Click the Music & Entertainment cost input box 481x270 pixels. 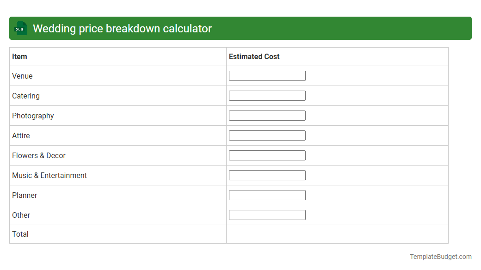pyautogui.click(x=267, y=175)
